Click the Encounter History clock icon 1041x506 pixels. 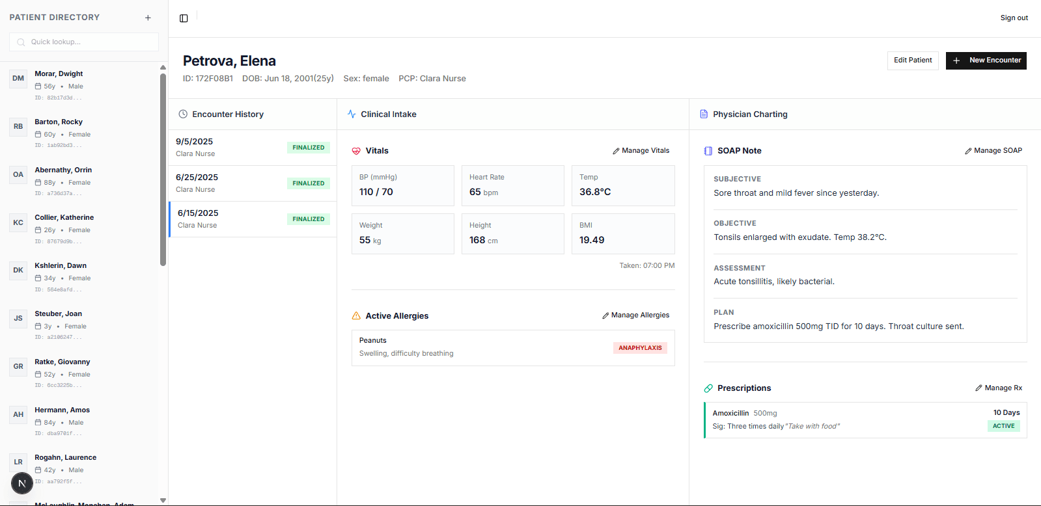pos(183,114)
